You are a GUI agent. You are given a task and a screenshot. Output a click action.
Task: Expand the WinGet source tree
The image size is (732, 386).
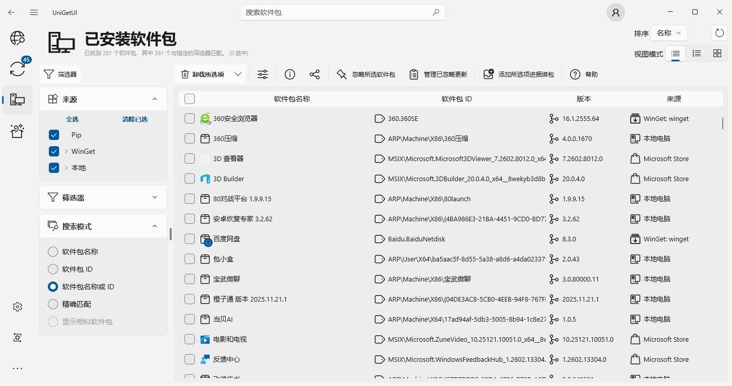[66, 151]
